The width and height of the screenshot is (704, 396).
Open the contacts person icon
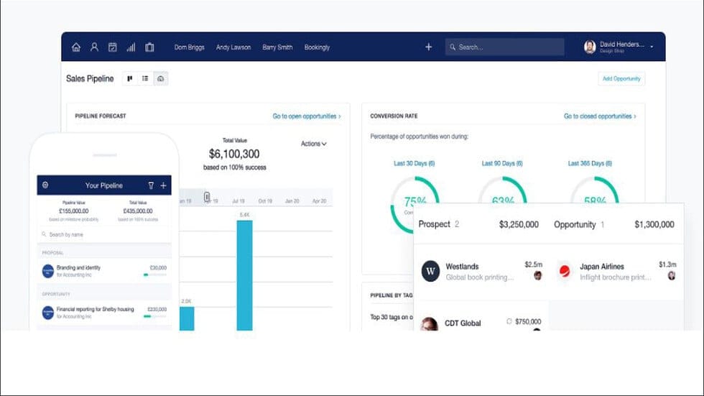pyautogui.click(x=94, y=47)
